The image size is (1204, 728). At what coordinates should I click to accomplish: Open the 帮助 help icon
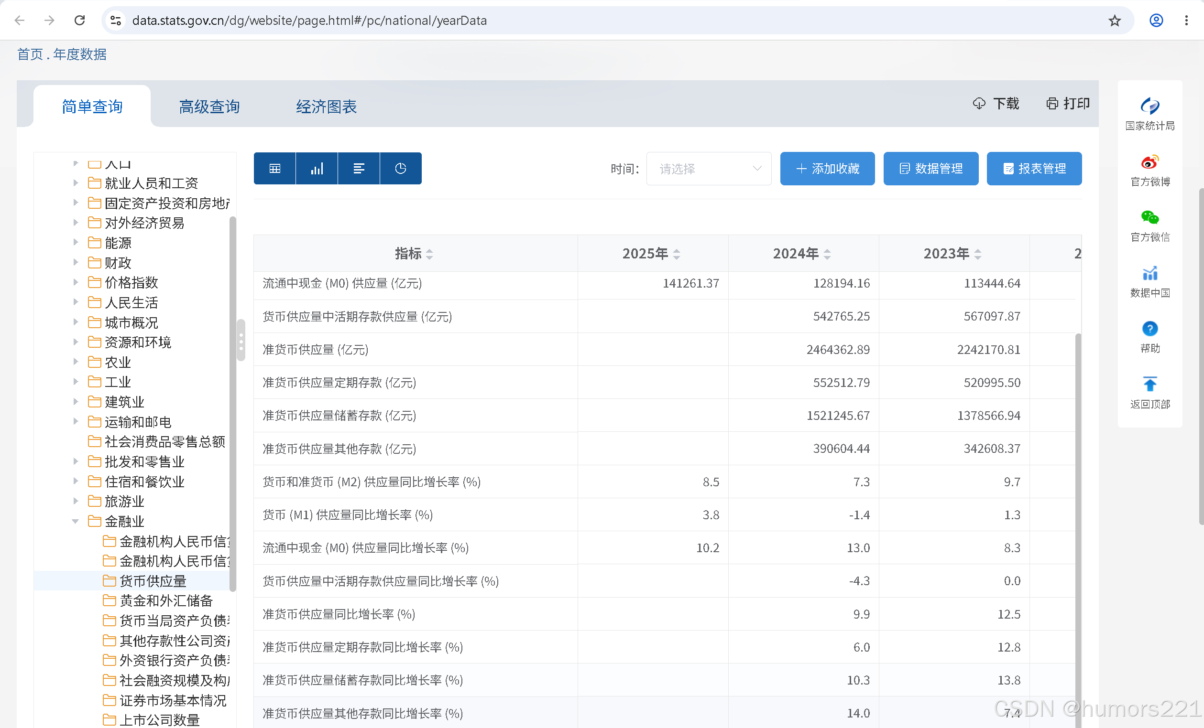pos(1150,329)
